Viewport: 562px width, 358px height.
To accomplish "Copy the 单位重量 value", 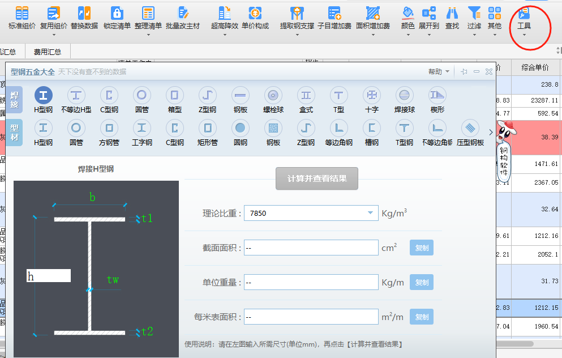I will click(x=422, y=282).
